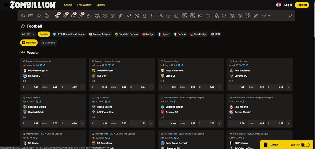The image size is (315, 149).
Task: Select the football soccer ball sport icon
Action: coord(58,15)
